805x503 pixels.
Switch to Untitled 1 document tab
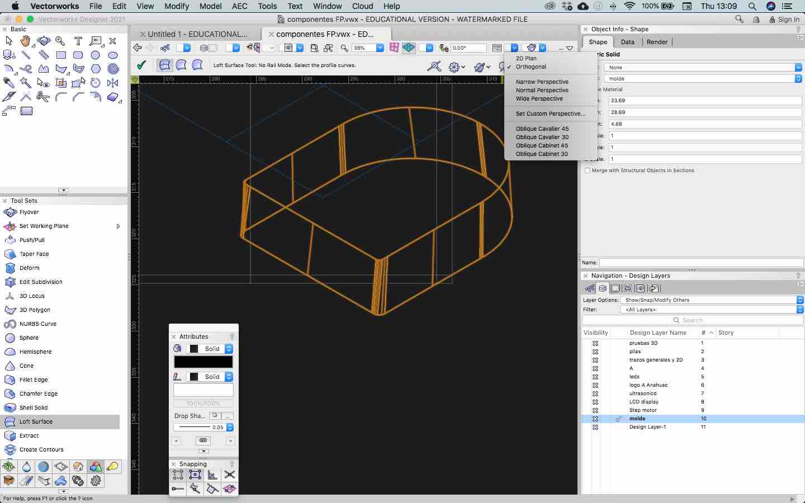click(x=197, y=34)
